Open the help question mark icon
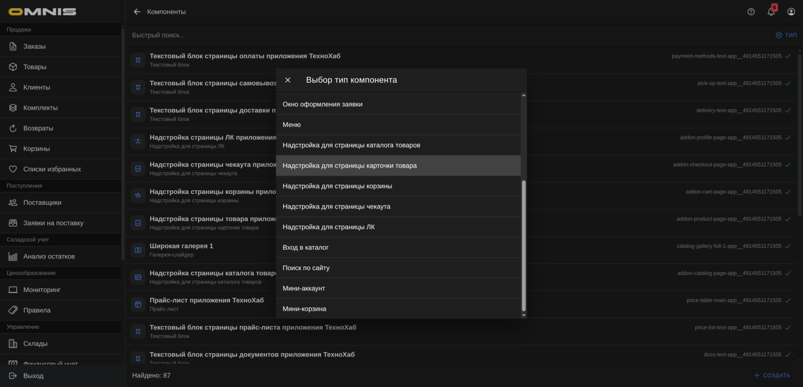This screenshot has width=803, height=387. click(751, 12)
